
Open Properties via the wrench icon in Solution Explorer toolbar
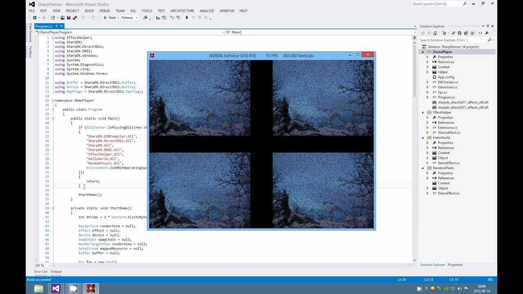pos(487,33)
